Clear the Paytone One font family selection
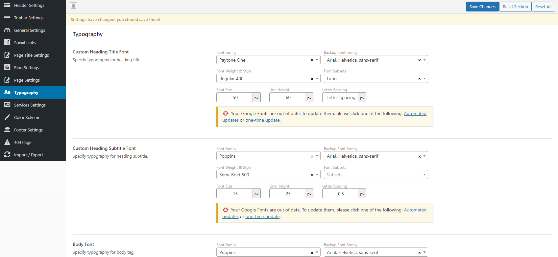558x257 pixels. pos(312,60)
